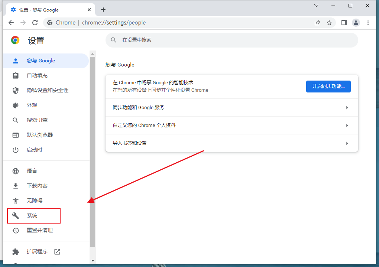Open the profile avatar menu

click(356, 23)
